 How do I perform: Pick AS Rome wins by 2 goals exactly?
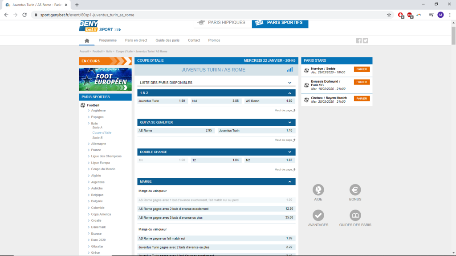coord(216,209)
